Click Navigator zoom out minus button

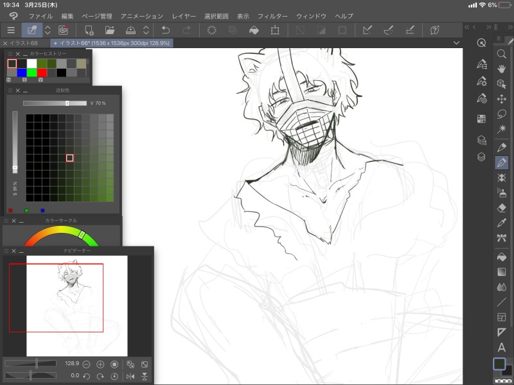click(x=86, y=364)
